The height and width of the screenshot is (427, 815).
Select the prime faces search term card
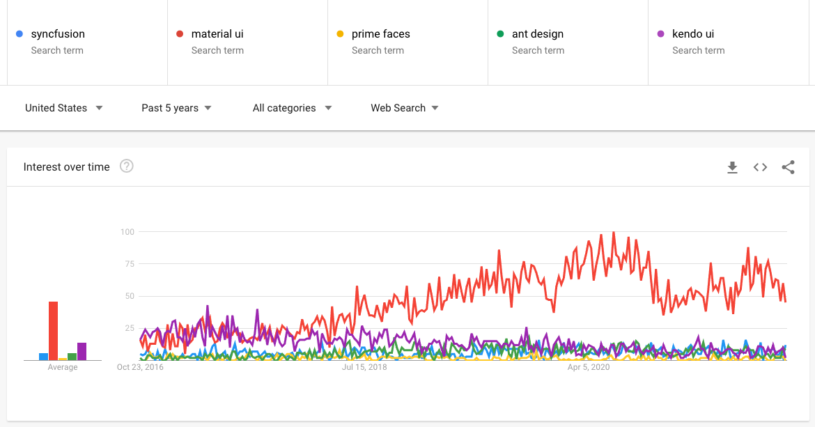[407, 42]
